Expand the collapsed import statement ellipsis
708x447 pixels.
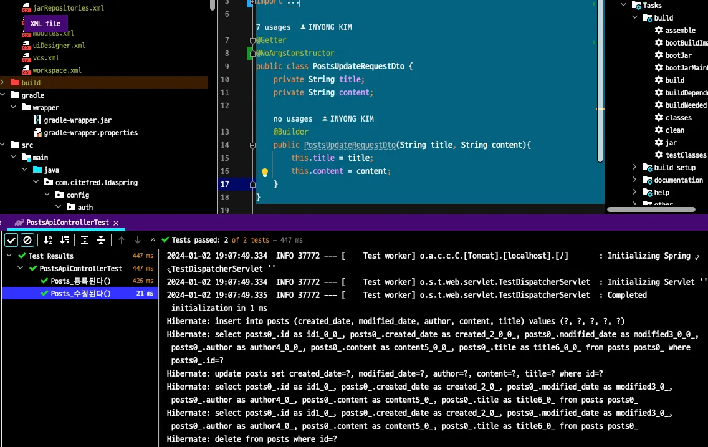coord(293,2)
